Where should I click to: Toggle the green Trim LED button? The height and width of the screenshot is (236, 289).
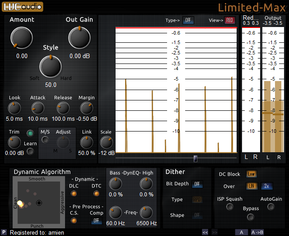[30, 133]
